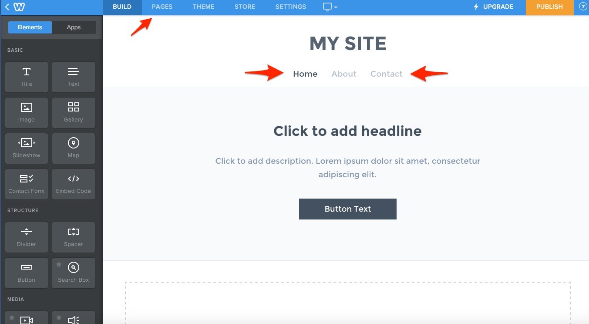The width and height of the screenshot is (589, 324).
Task: Switch sidebar to Elements
Action: tap(30, 27)
